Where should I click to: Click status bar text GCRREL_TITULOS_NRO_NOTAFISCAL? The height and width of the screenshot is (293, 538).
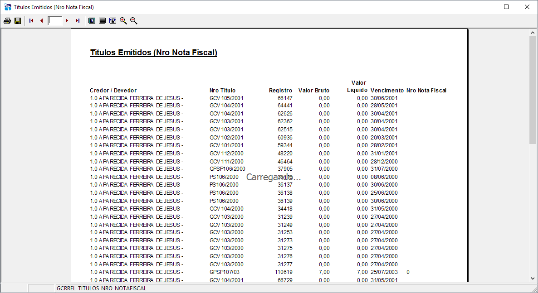click(x=102, y=288)
